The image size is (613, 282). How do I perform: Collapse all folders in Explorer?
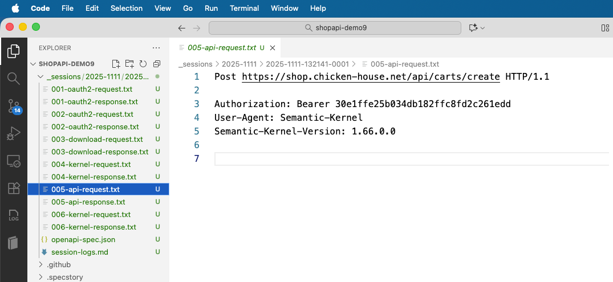tap(157, 64)
